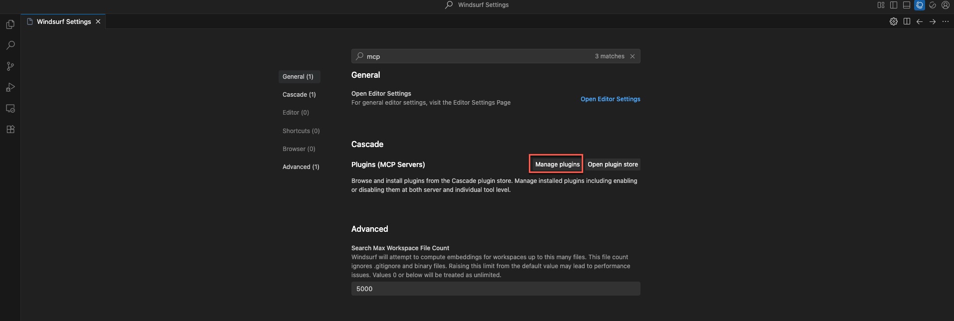Select the Advanced (1) settings category
Viewport: 954px width, 321px height.
(x=301, y=167)
